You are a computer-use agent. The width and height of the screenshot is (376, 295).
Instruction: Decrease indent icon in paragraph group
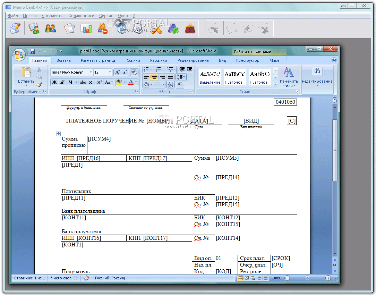click(182, 69)
